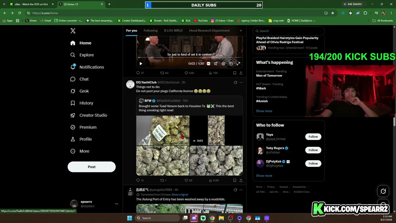Add a new timeline tab with plus

[241, 30]
